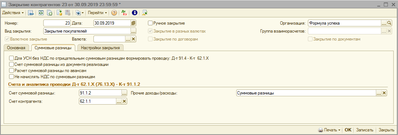Select the Суммовые разницы tab

click(53, 47)
